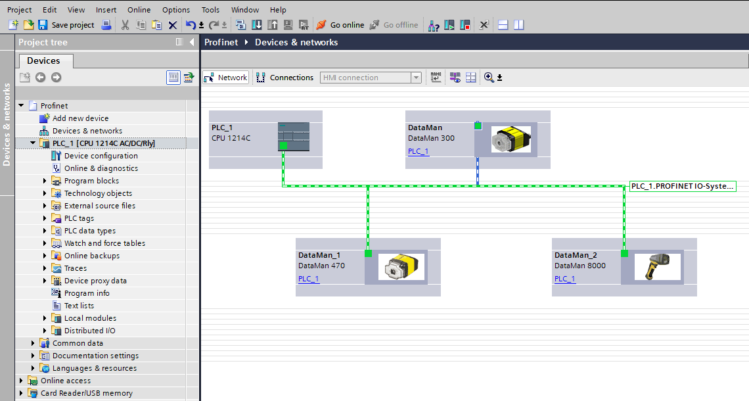The width and height of the screenshot is (749, 401).
Task: Select the PLC_1.PROFINET IO-System label
Action: [x=682, y=186]
